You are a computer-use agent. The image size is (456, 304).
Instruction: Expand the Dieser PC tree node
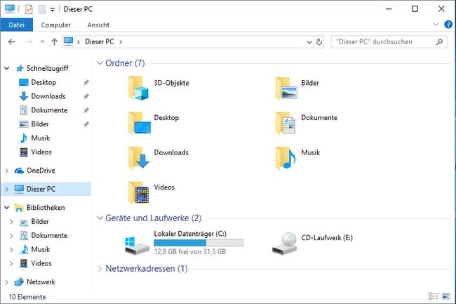click(7, 190)
